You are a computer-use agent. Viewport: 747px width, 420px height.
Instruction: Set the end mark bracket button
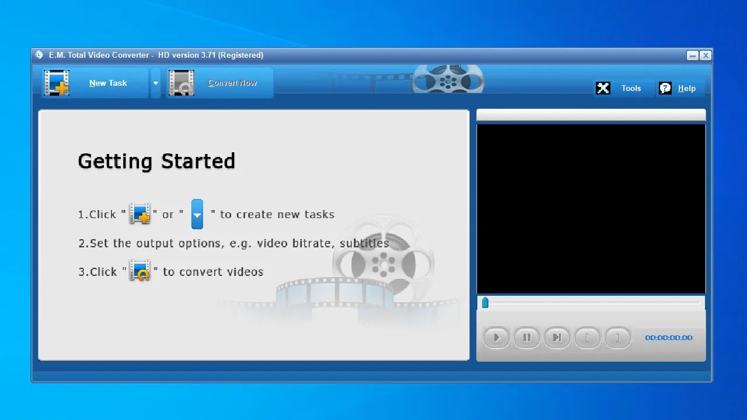point(617,337)
